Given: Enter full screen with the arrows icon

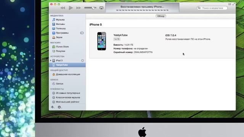Looking at the screenshot, I should [x=233, y=4].
